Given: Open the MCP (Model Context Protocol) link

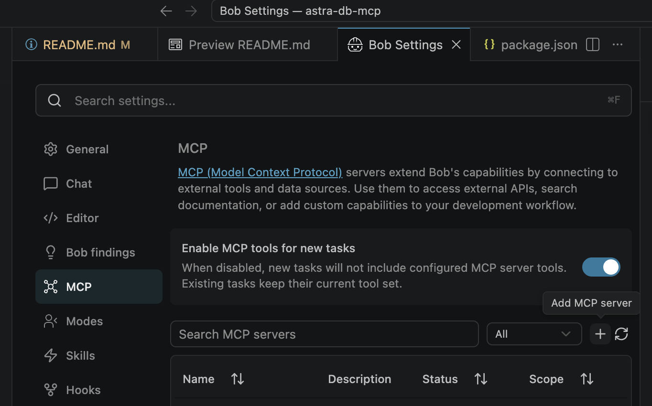Looking at the screenshot, I should pyautogui.click(x=260, y=172).
